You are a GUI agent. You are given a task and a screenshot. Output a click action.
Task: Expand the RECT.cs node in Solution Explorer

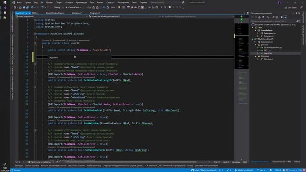click(258, 51)
